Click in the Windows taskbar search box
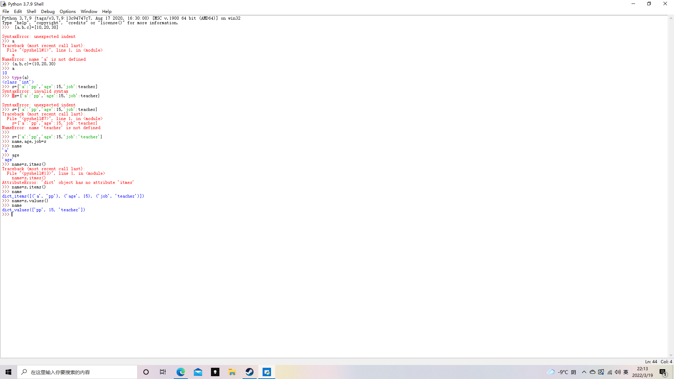This screenshot has width=674, height=379. click(x=77, y=372)
